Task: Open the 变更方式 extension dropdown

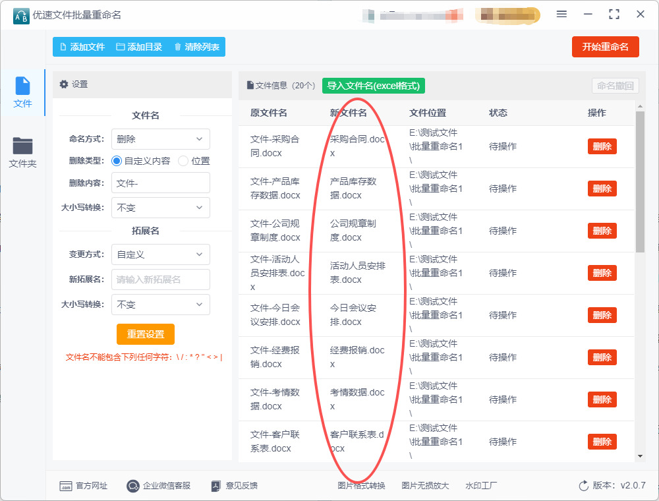Action: tap(161, 254)
